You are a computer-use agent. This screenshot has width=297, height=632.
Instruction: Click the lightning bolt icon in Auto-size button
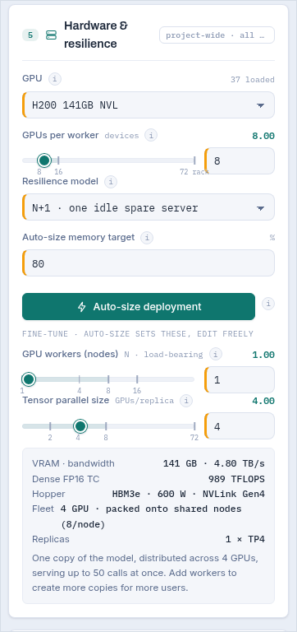pos(81,307)
